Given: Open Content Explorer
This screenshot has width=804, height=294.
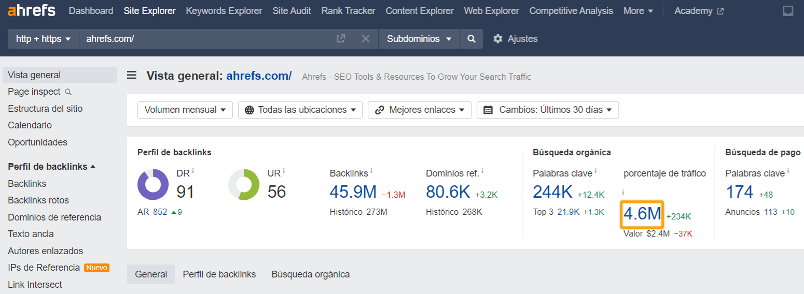Looking at the screenshot, I should [x=420, y=11].
